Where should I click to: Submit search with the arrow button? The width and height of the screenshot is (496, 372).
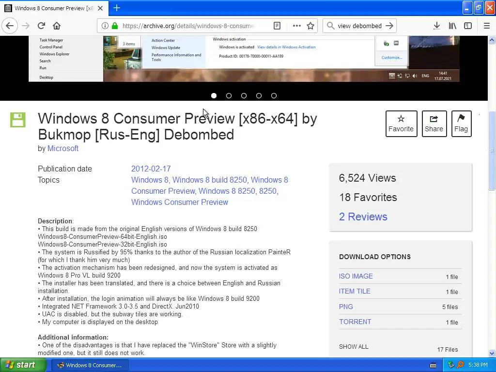pos(389,26)
